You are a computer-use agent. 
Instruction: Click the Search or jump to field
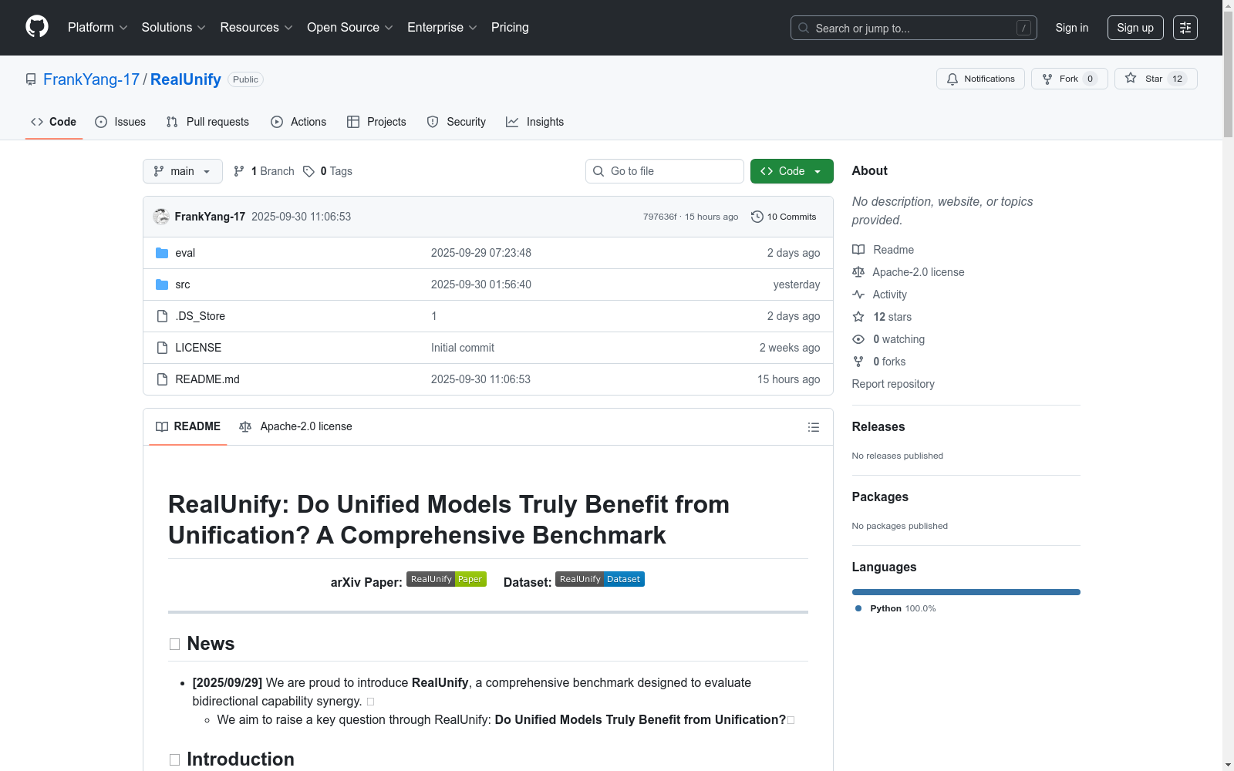pyautogui.click(x=914, y=28)
